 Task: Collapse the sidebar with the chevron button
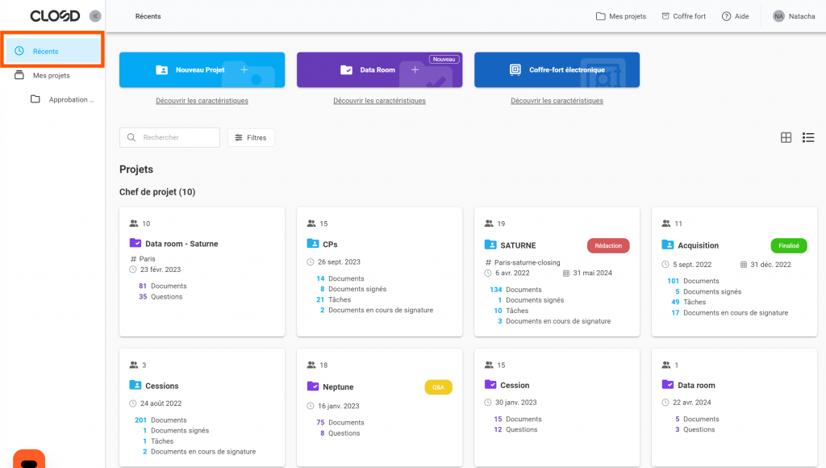tap(95, 16)
